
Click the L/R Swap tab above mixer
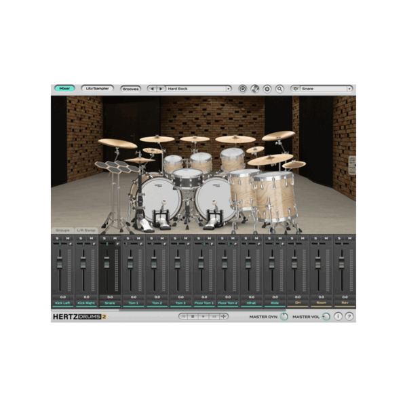(x=86, y=230)
